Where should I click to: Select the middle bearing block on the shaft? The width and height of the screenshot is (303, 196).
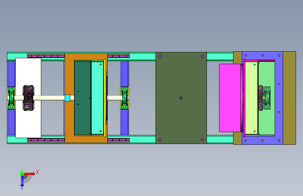125,98
